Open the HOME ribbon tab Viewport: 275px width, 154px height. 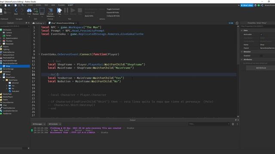[31, 5]
